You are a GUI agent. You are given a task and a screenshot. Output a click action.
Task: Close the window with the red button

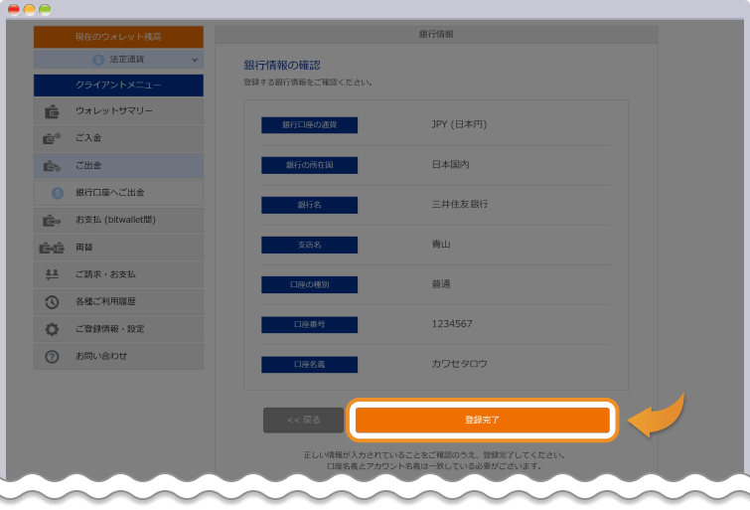(14, 9)
